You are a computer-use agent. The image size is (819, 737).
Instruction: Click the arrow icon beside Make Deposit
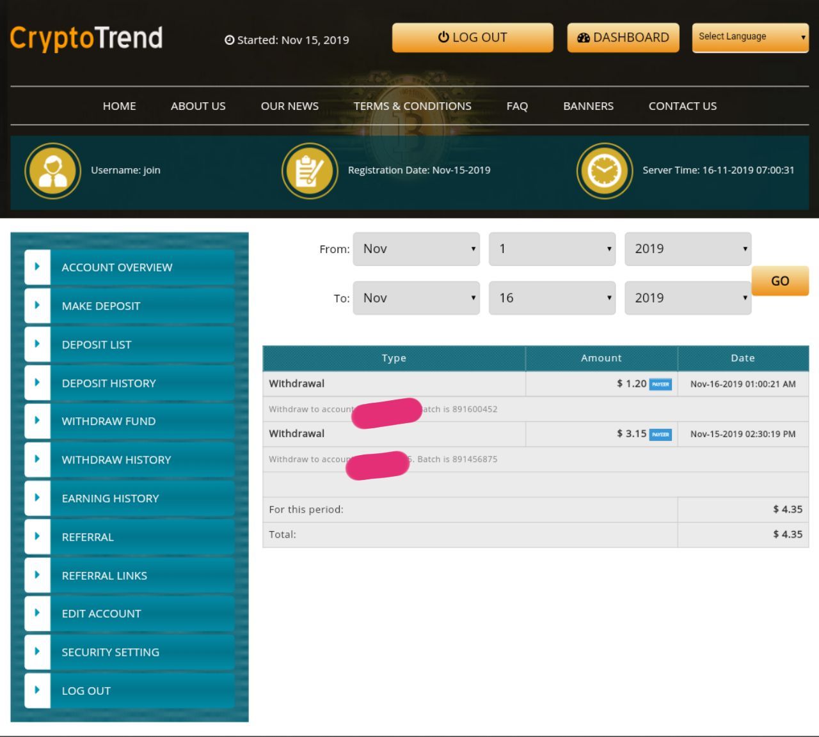[37, 305]
